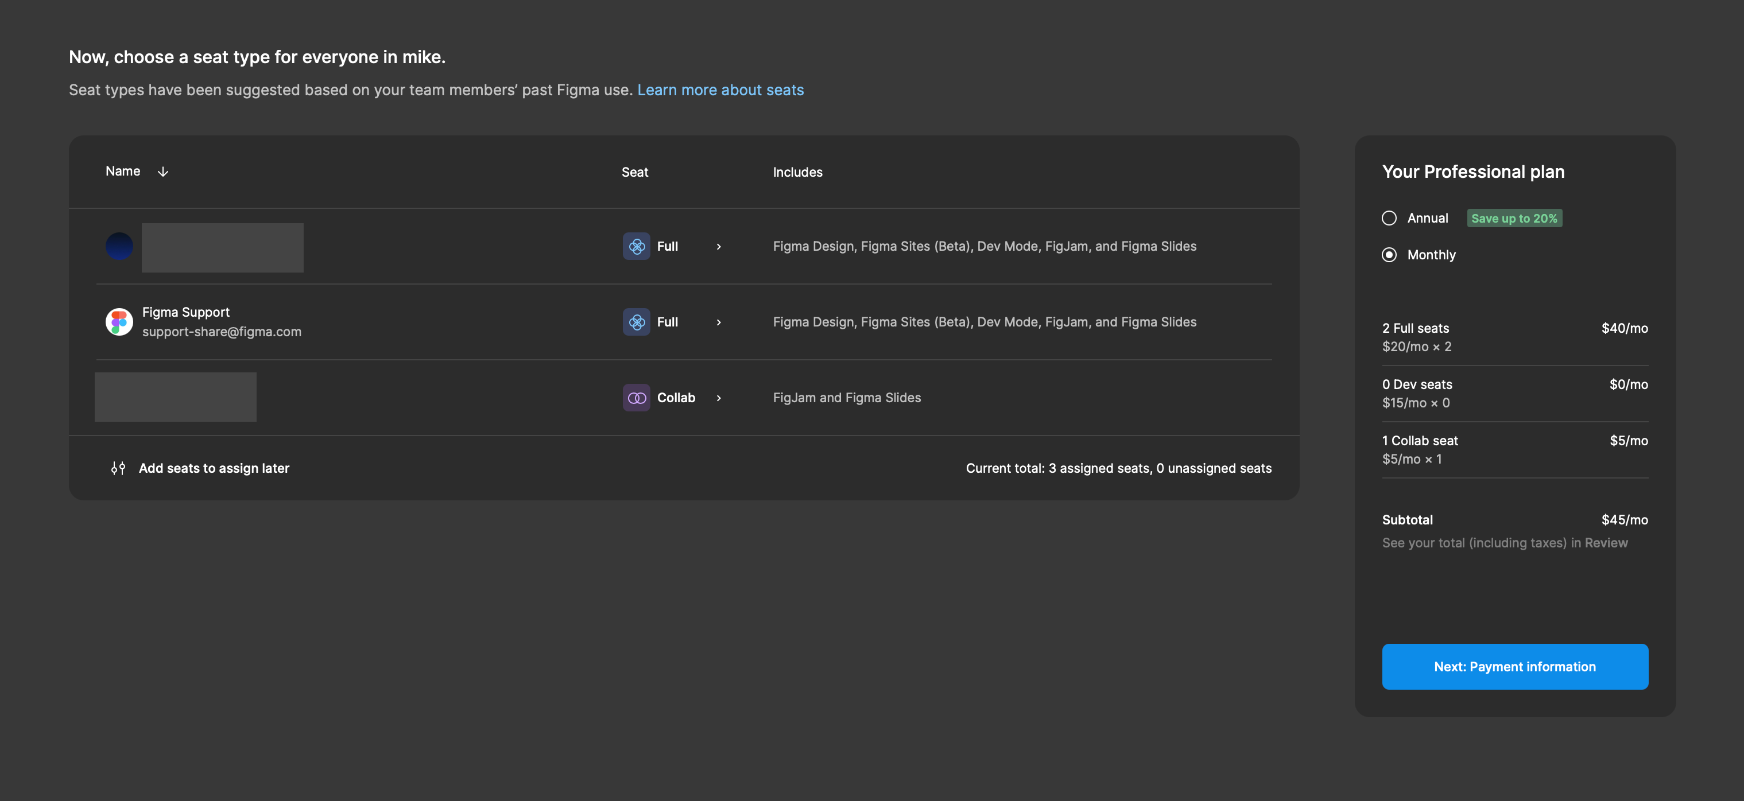Screen dimensions: 1744x801
Task: Click the Save up to 20% badge
Action: pos(1514,218)
